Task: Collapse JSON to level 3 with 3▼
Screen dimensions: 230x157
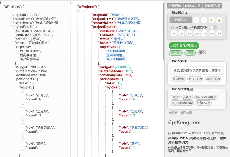Action: tap(197, 34)
